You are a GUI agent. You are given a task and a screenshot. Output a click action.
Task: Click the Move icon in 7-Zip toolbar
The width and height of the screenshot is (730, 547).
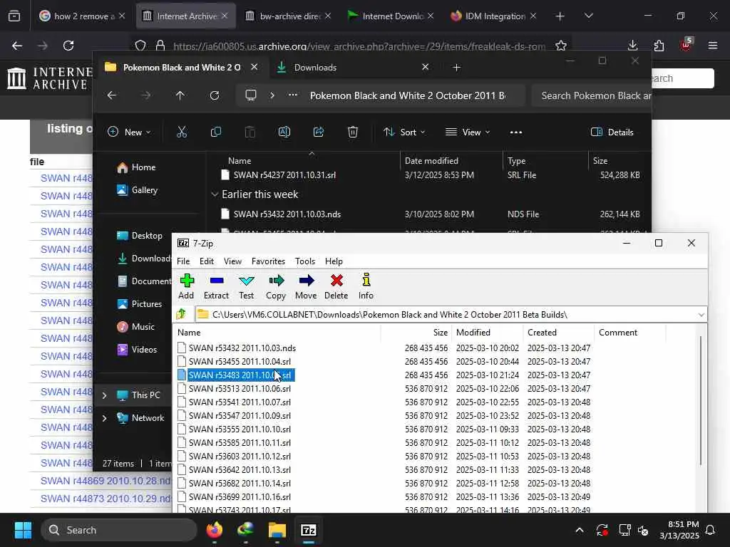306,286
